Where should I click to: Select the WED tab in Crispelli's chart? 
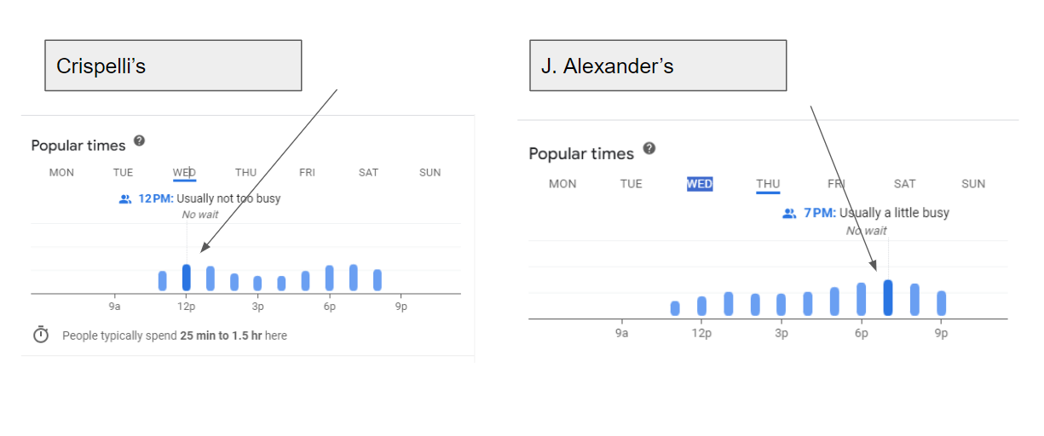184,173
